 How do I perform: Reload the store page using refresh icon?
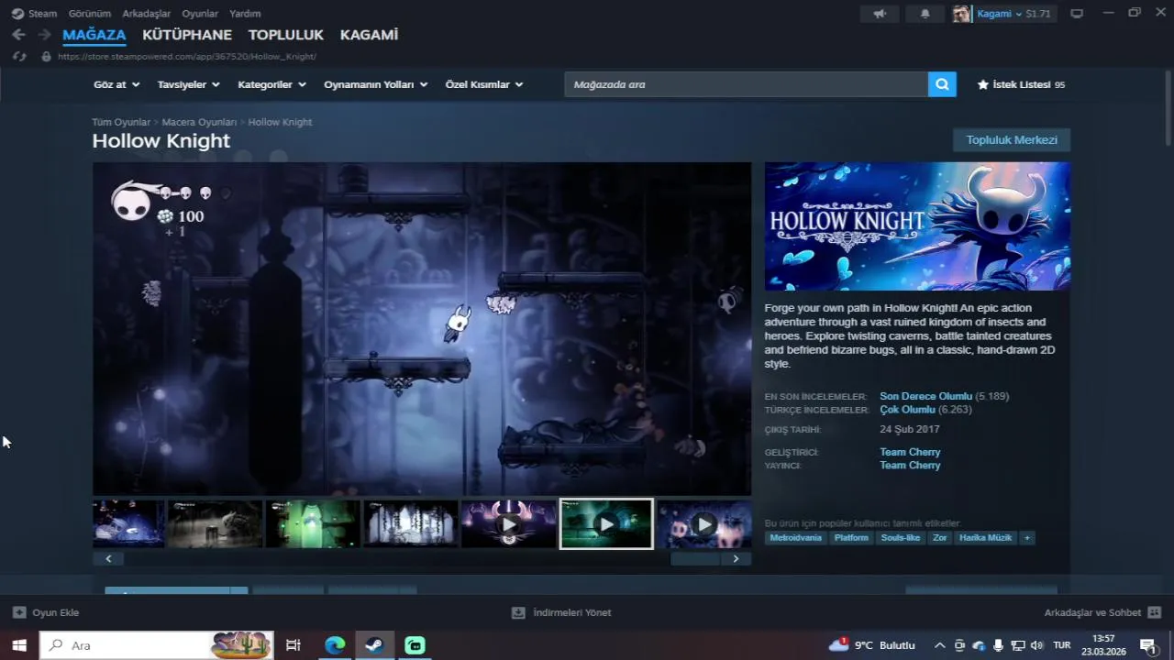click(x=19, y=57)
